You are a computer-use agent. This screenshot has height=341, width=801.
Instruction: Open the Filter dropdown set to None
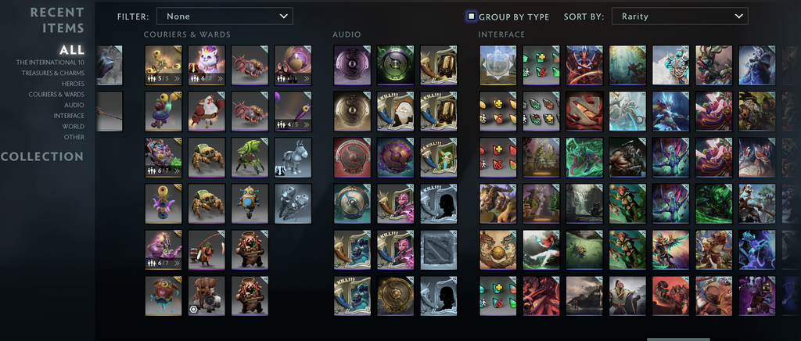point(224,16)
